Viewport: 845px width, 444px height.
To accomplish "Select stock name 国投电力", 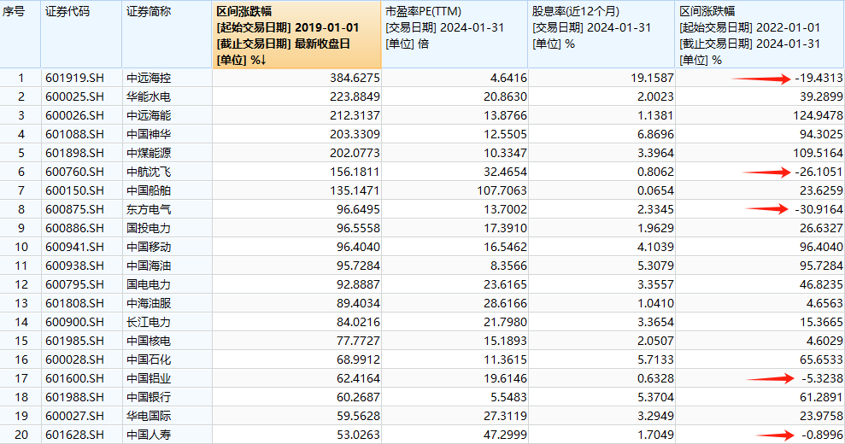I will pyautogui.click(x=149, y=229).
